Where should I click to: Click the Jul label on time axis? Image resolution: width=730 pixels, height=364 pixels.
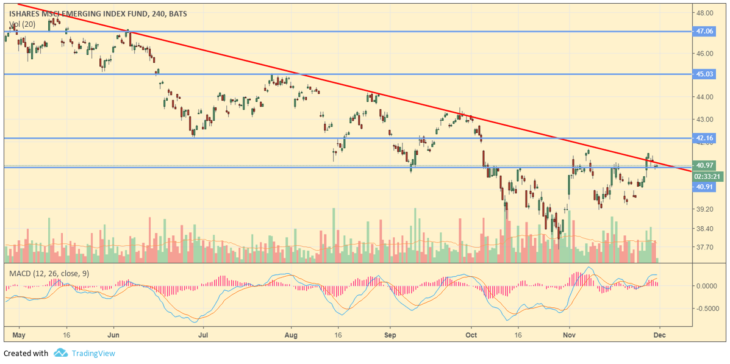point(203,335)
